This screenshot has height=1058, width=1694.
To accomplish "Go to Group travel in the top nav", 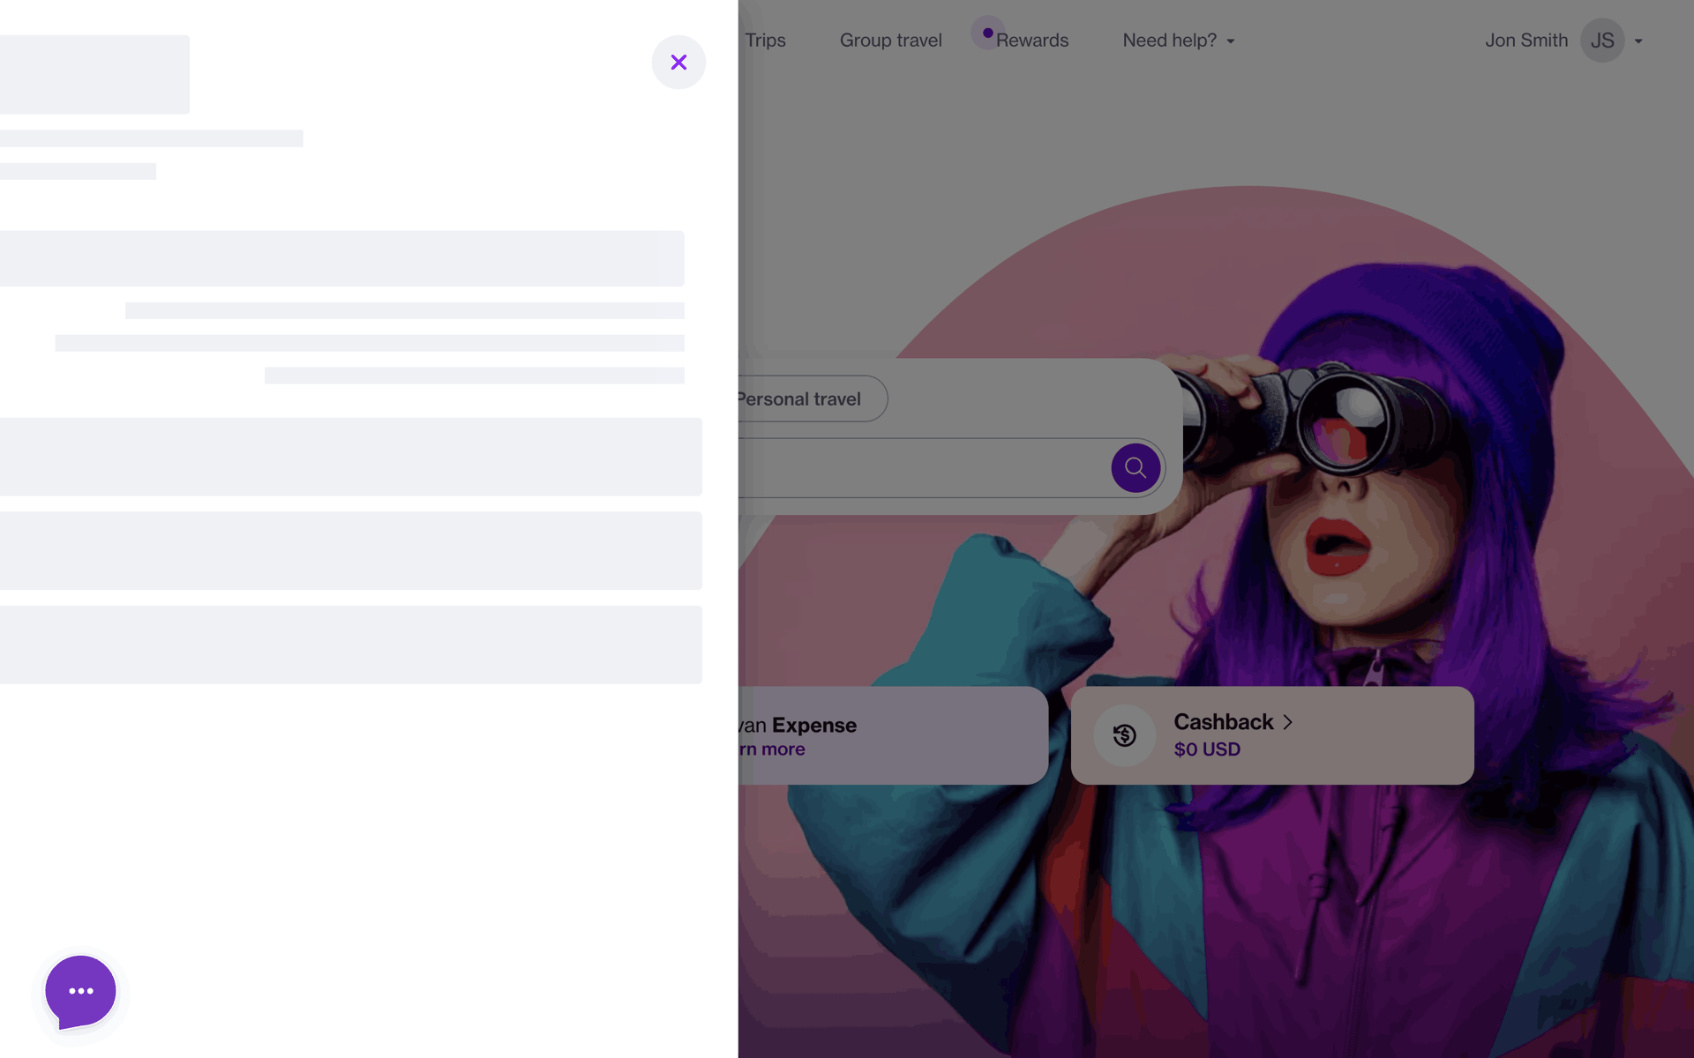I will point(890,41).
